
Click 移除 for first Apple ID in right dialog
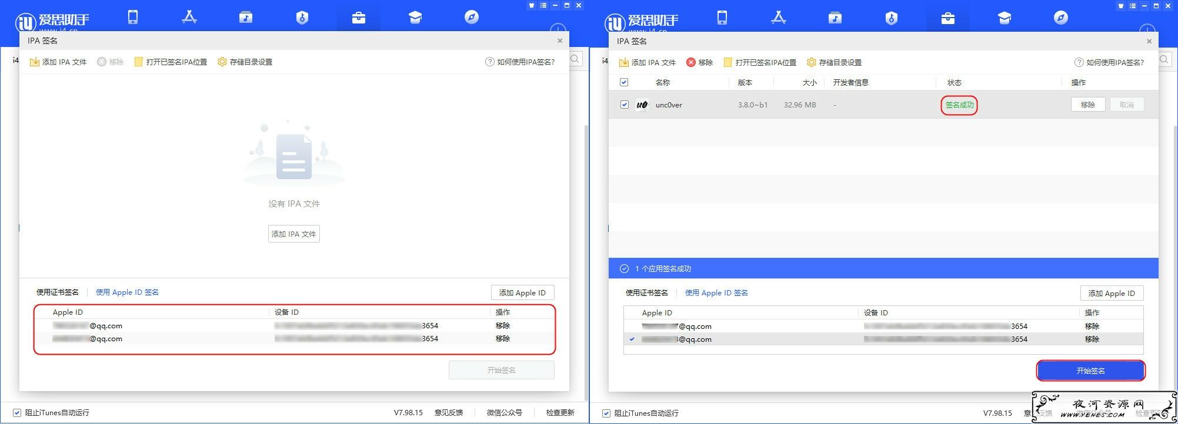tap(1092, 326)
